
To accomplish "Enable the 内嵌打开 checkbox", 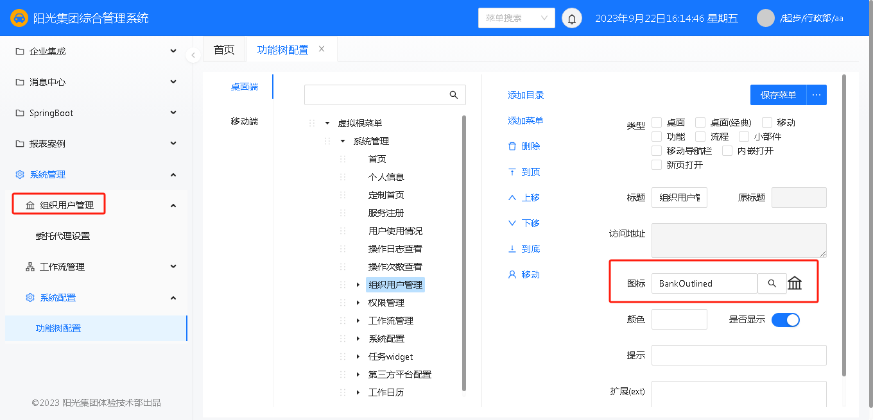I will point(727,151).
